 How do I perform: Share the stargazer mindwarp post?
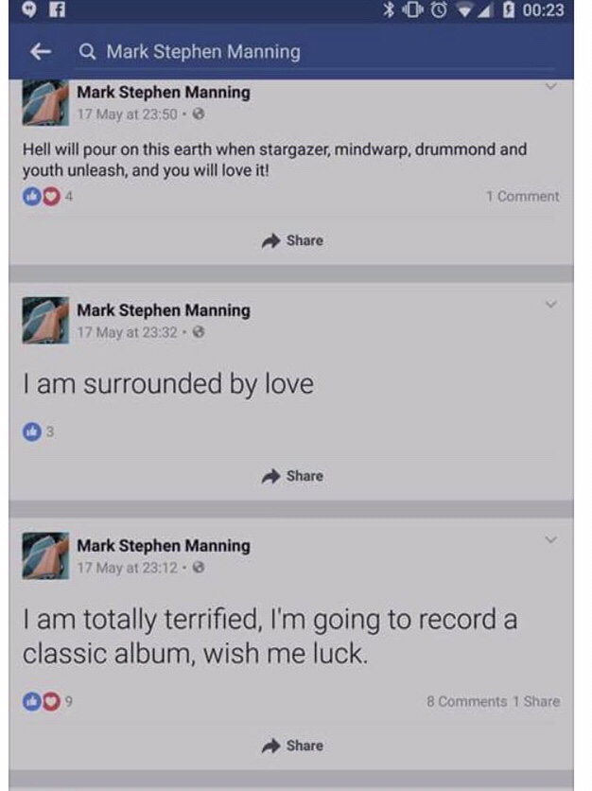292,240
